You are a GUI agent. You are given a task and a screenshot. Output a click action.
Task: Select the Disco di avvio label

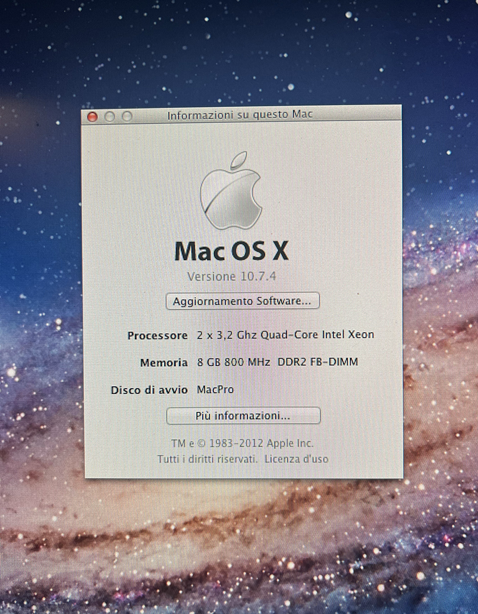149,390
